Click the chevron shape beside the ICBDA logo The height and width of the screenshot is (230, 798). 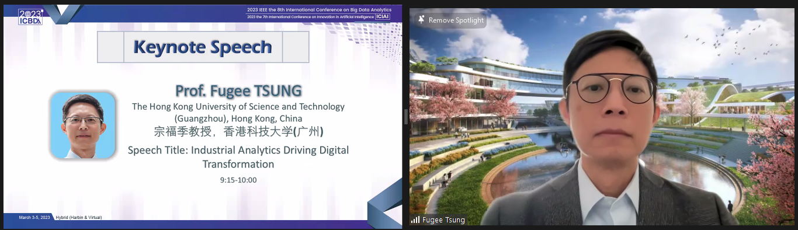point(62,15)
